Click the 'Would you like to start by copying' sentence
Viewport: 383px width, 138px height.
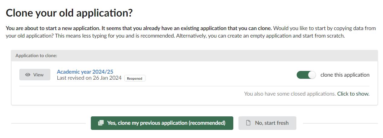[324, 28]
